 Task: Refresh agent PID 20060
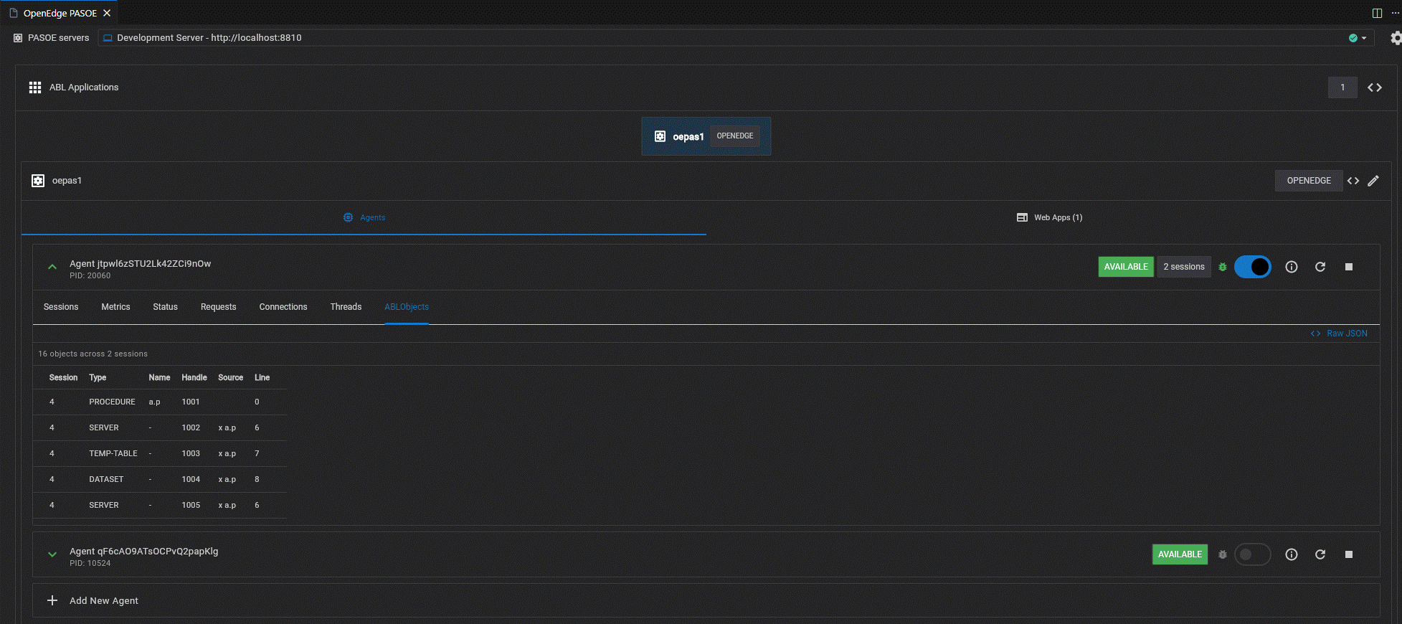[x=1320, y=267]
